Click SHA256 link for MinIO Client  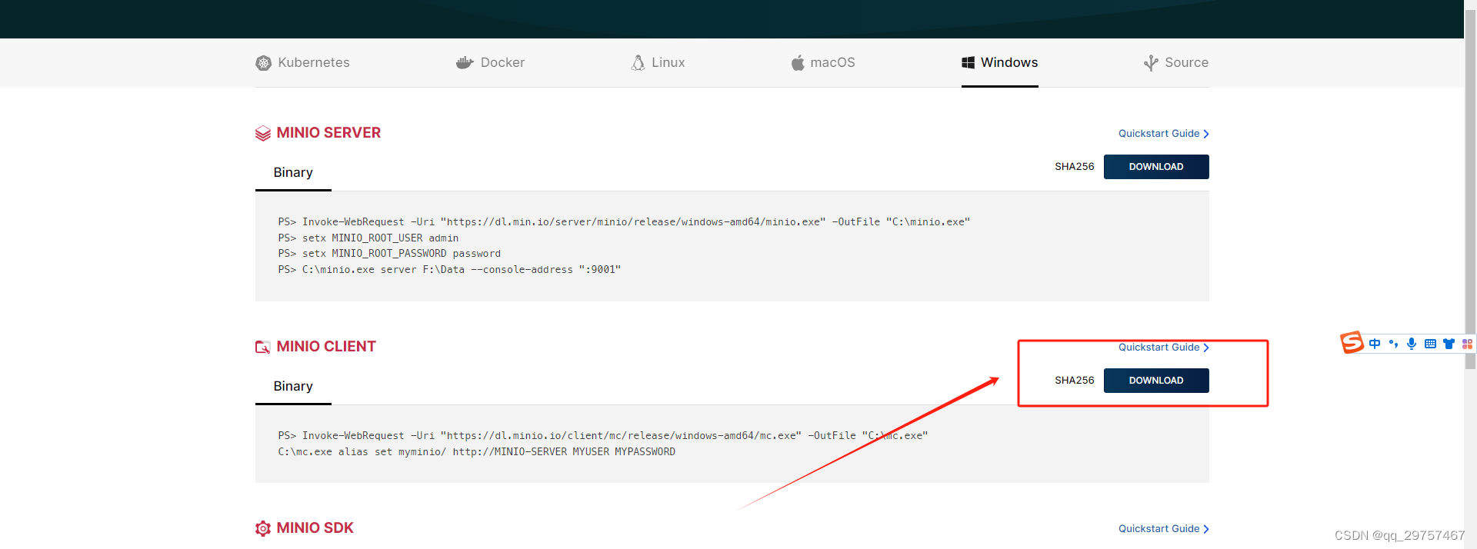click(x=1074, y=381)
